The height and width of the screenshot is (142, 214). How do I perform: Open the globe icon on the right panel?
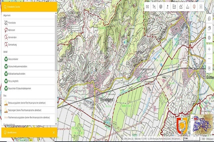209,38
